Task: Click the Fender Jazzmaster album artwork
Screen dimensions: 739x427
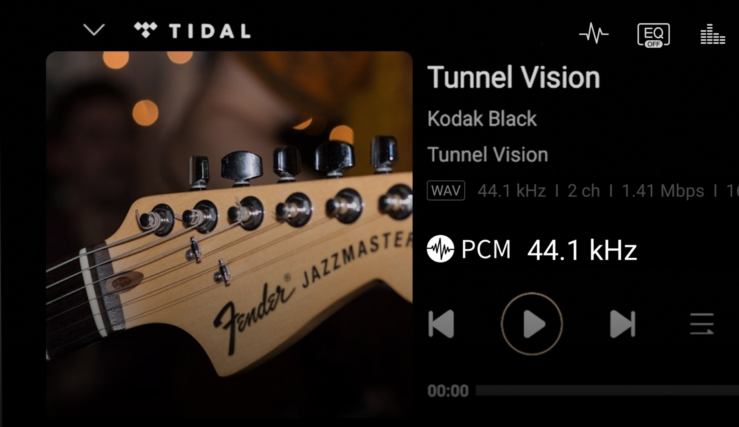Action: (x=229, y=234)
